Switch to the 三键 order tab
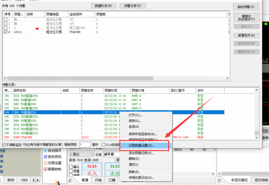 [x=112, y=180]
